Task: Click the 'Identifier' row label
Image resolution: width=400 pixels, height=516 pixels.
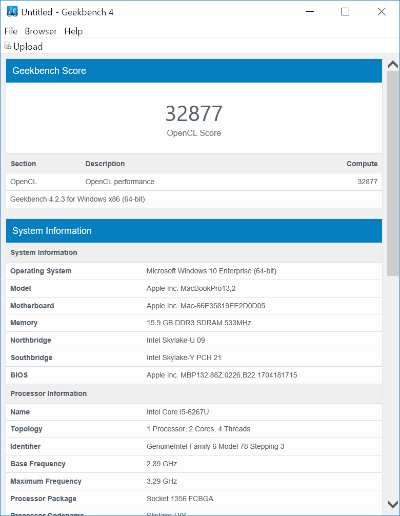Action: [x=25, y=446]
